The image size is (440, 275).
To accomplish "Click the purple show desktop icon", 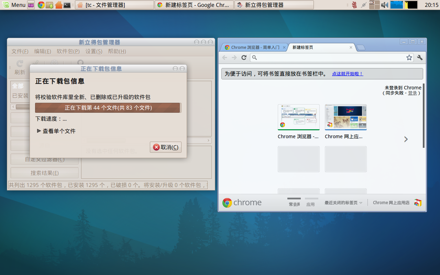I will point(31,5).
